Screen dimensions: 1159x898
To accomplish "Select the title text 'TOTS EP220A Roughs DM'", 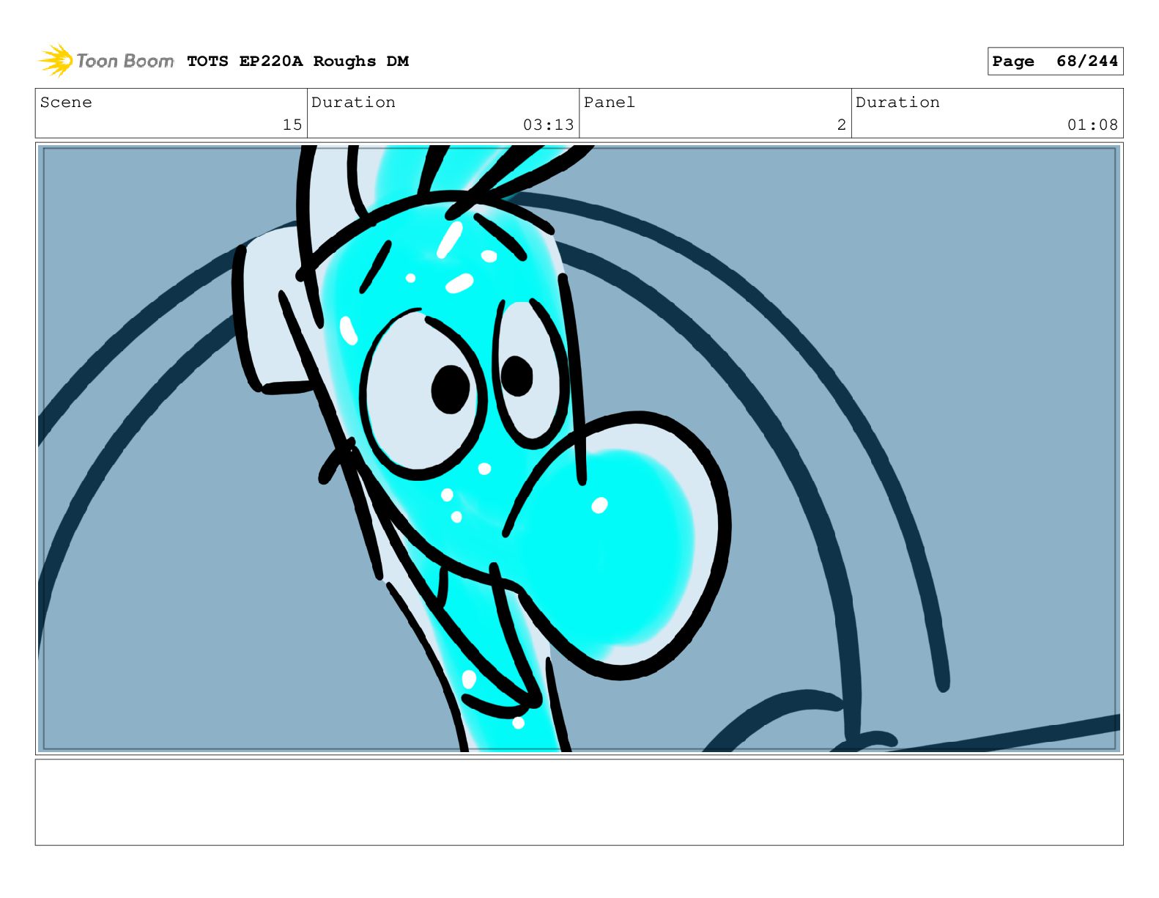I will [297, 62].
